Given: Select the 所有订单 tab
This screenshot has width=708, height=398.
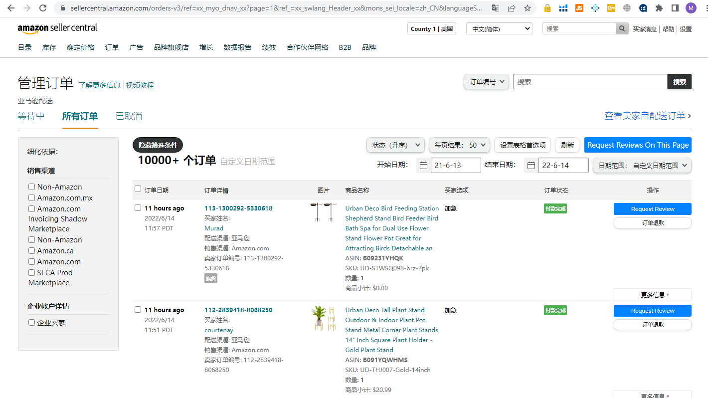Looking at the screenshot, I should pyautogui.click(x=80, y=116).
